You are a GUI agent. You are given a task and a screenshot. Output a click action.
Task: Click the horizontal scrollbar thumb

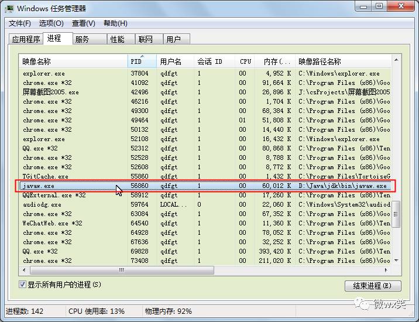[122, 270]
